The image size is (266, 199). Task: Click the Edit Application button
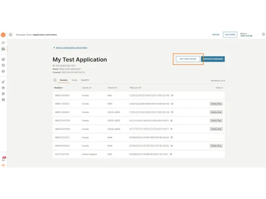pos(188,59)
